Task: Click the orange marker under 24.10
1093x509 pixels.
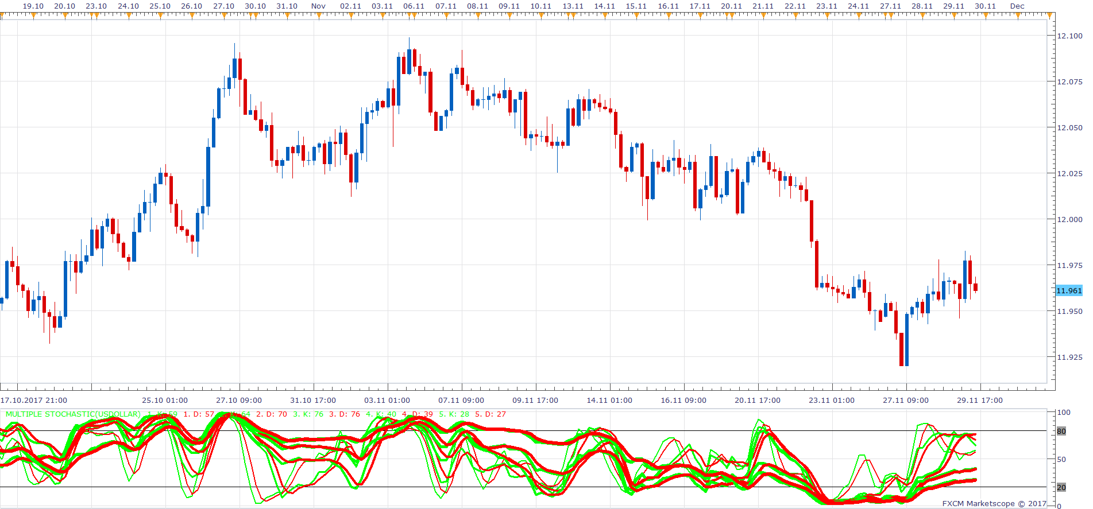Action: coord(129,15)
